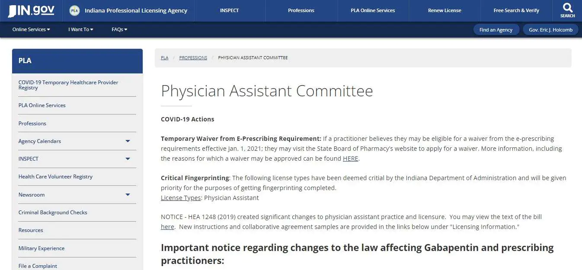Click the HERE link about pharmacy waivers

(350, 158)
